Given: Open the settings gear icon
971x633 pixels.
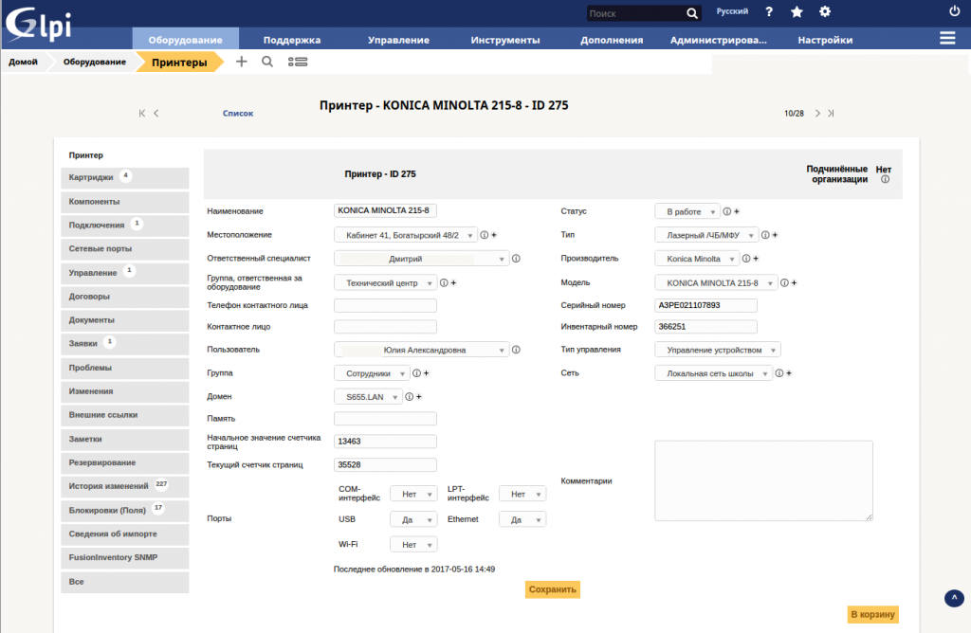Looking at the screenshot, I should pyautogui.click(x=825, y=11).
